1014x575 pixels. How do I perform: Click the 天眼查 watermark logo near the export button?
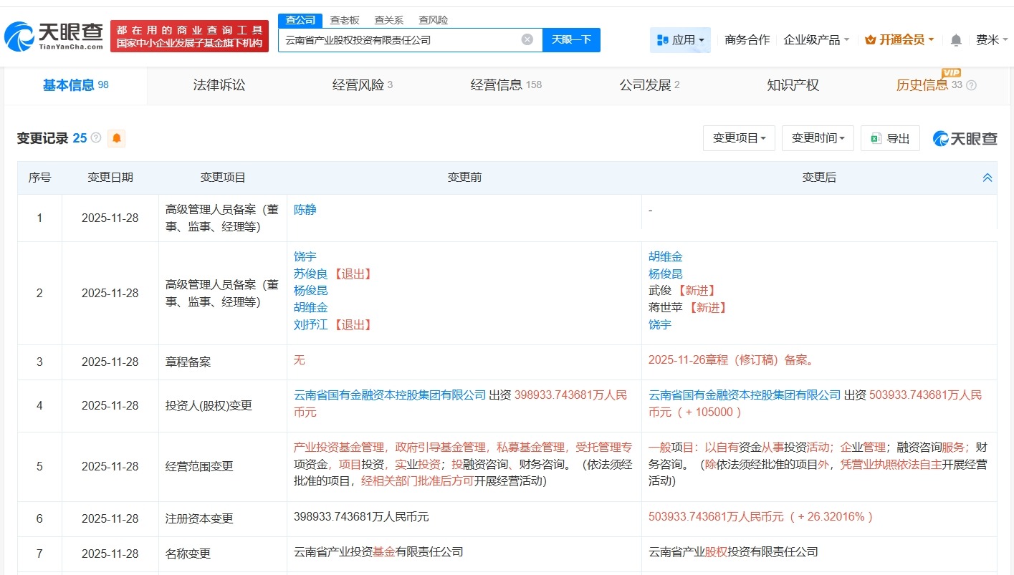[x=964, y=137]
